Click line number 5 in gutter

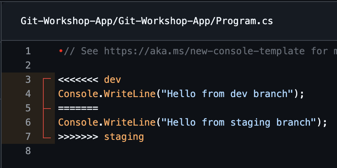(28, 108)
